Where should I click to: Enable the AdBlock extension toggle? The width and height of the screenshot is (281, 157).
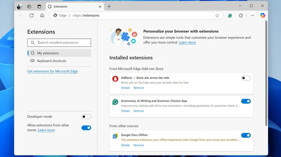(246, 78)
